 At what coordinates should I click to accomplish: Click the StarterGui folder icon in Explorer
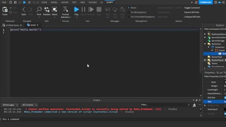tap(209, 44)
